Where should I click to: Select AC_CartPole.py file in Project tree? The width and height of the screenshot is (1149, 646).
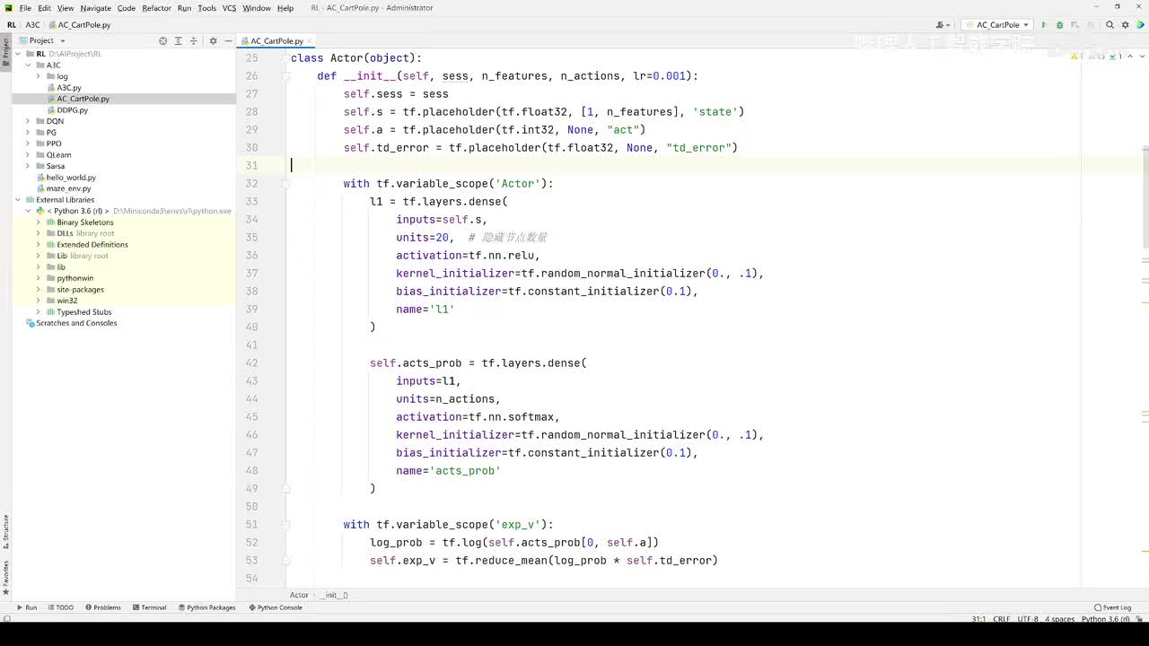point(83,99)
